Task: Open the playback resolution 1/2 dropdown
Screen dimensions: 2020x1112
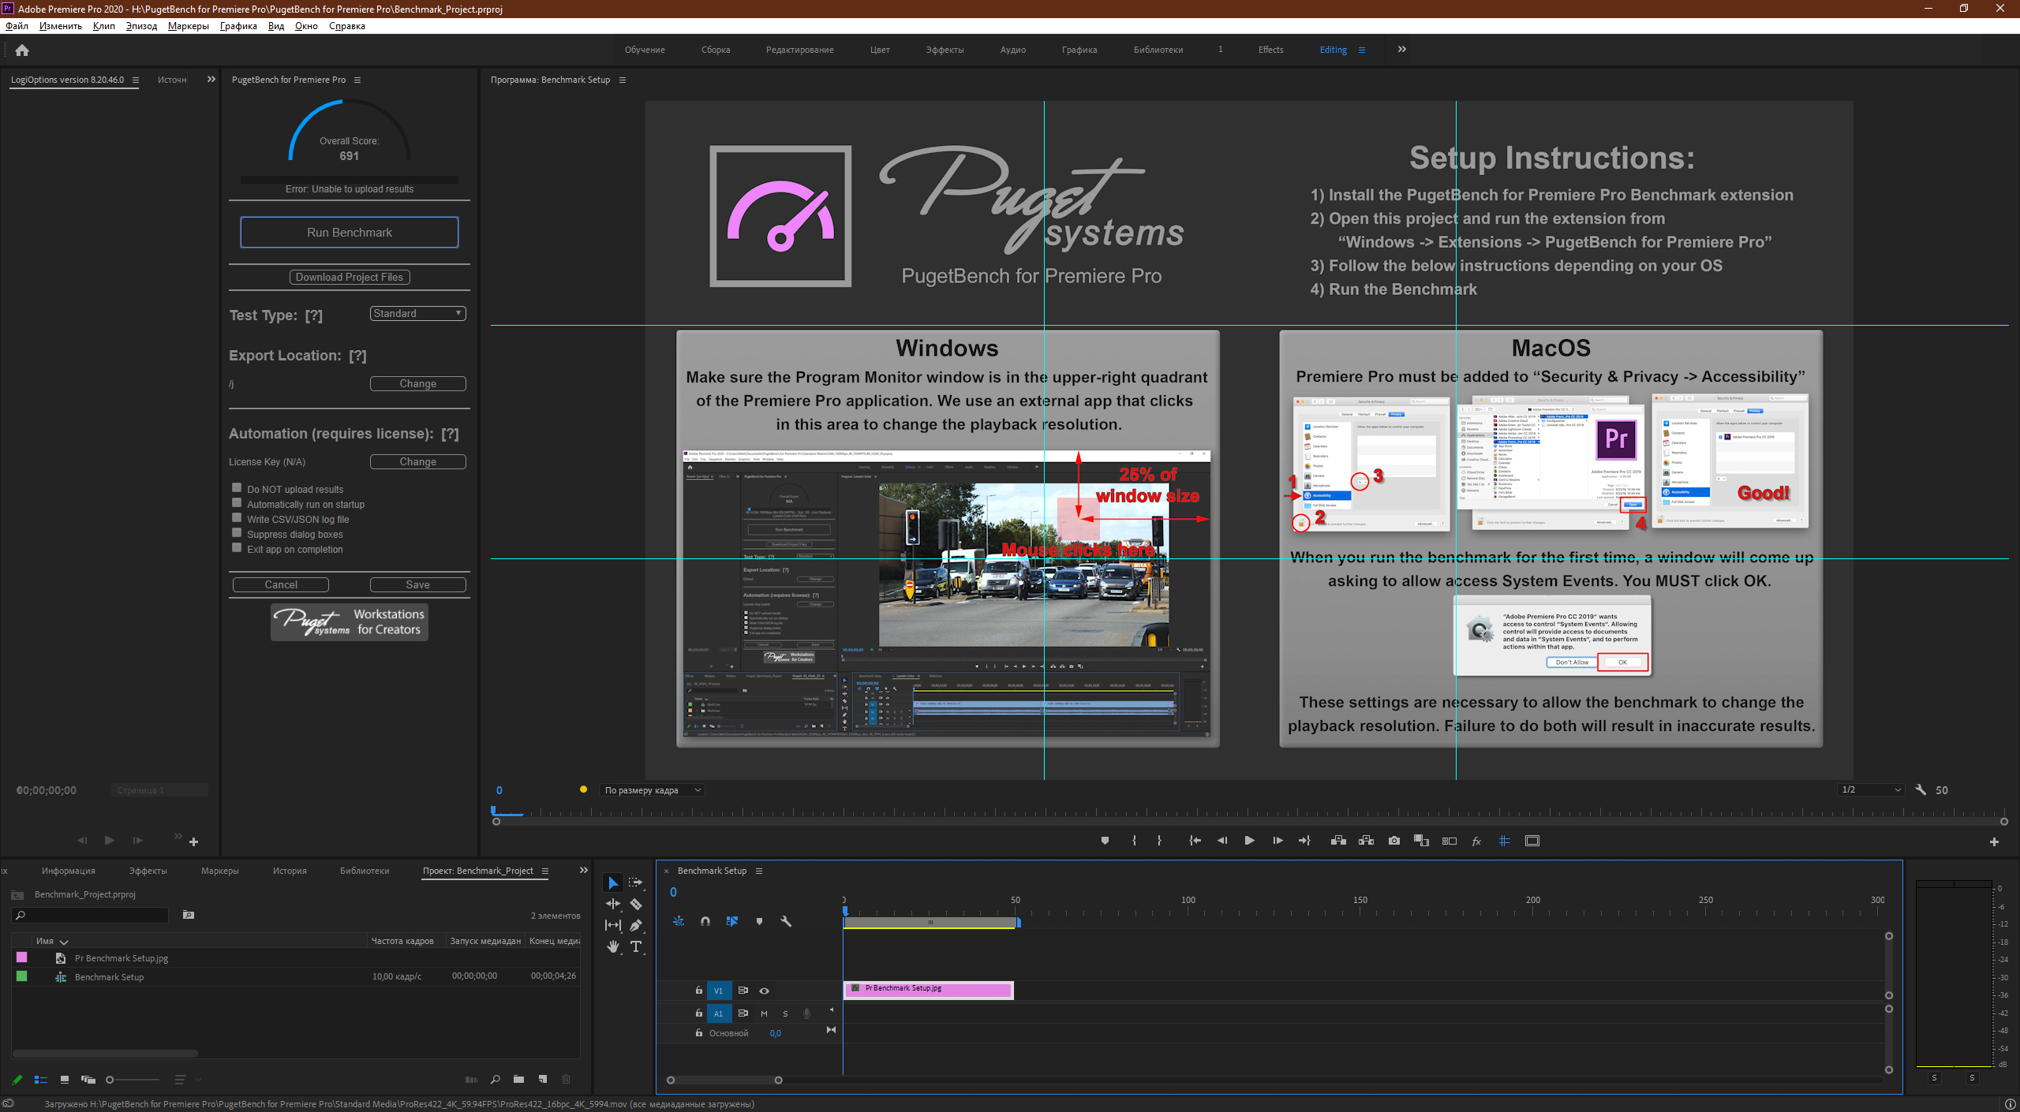Action: pyautogui.click(x=1870, y=789)
